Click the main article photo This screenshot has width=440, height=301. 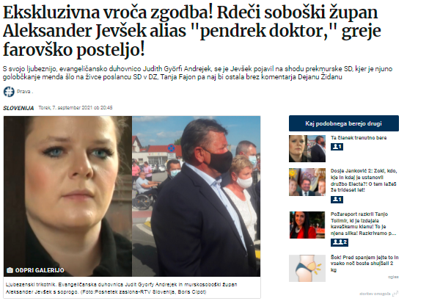point(132,196)
